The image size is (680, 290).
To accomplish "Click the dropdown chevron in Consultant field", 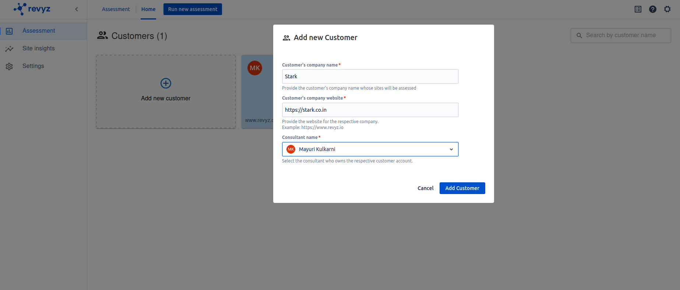I will (451, 149).
